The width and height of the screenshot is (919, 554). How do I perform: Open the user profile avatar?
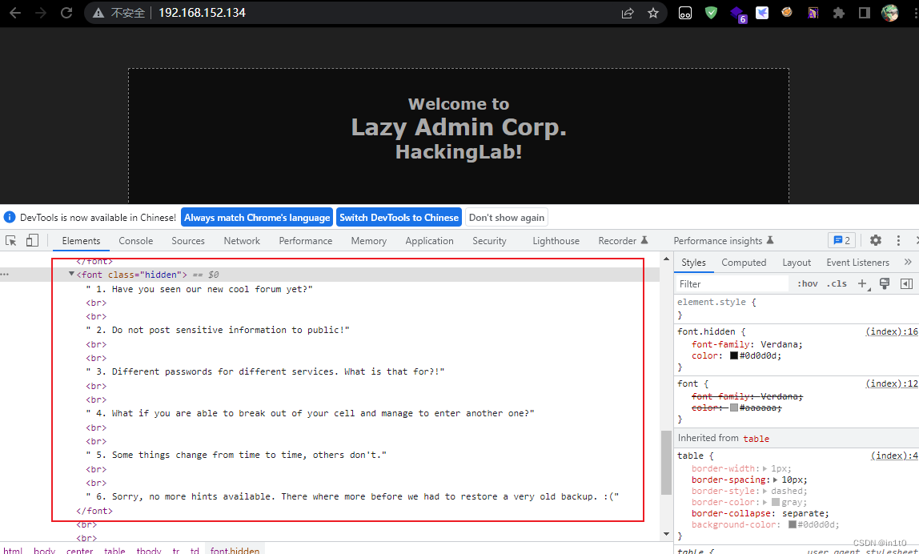click(889, 13)
